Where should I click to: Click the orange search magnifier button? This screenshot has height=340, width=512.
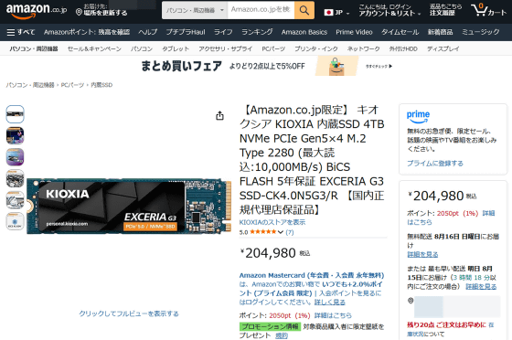[x=304, y=10]
